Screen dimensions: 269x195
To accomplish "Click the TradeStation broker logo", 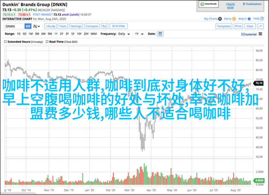I will [x=252, y=4].
